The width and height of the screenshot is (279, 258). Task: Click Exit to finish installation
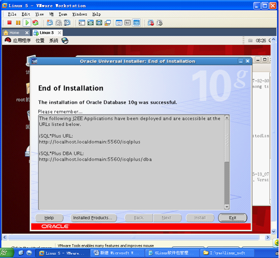(233, 218)
